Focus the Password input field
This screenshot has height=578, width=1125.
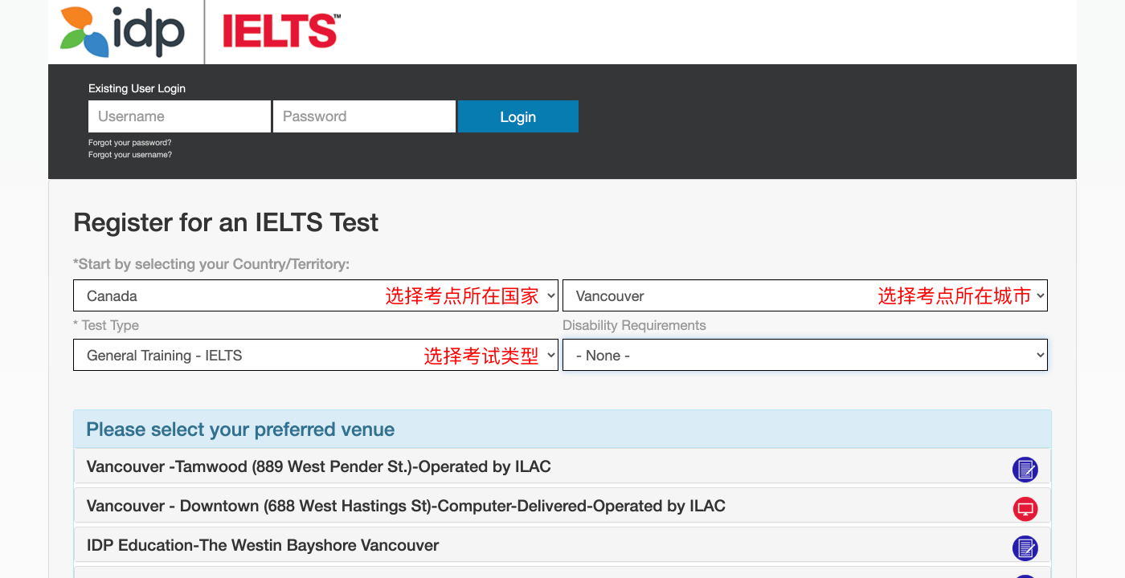point(364,116)
